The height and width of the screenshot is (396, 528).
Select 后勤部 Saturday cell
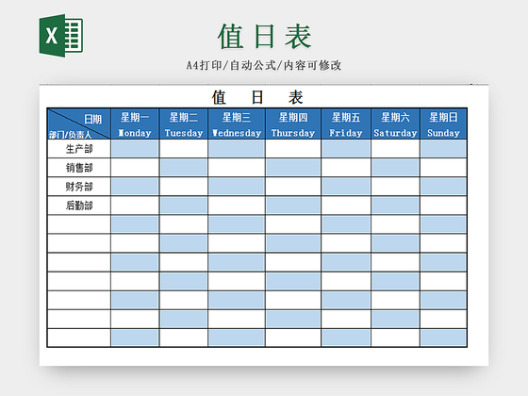395,206
